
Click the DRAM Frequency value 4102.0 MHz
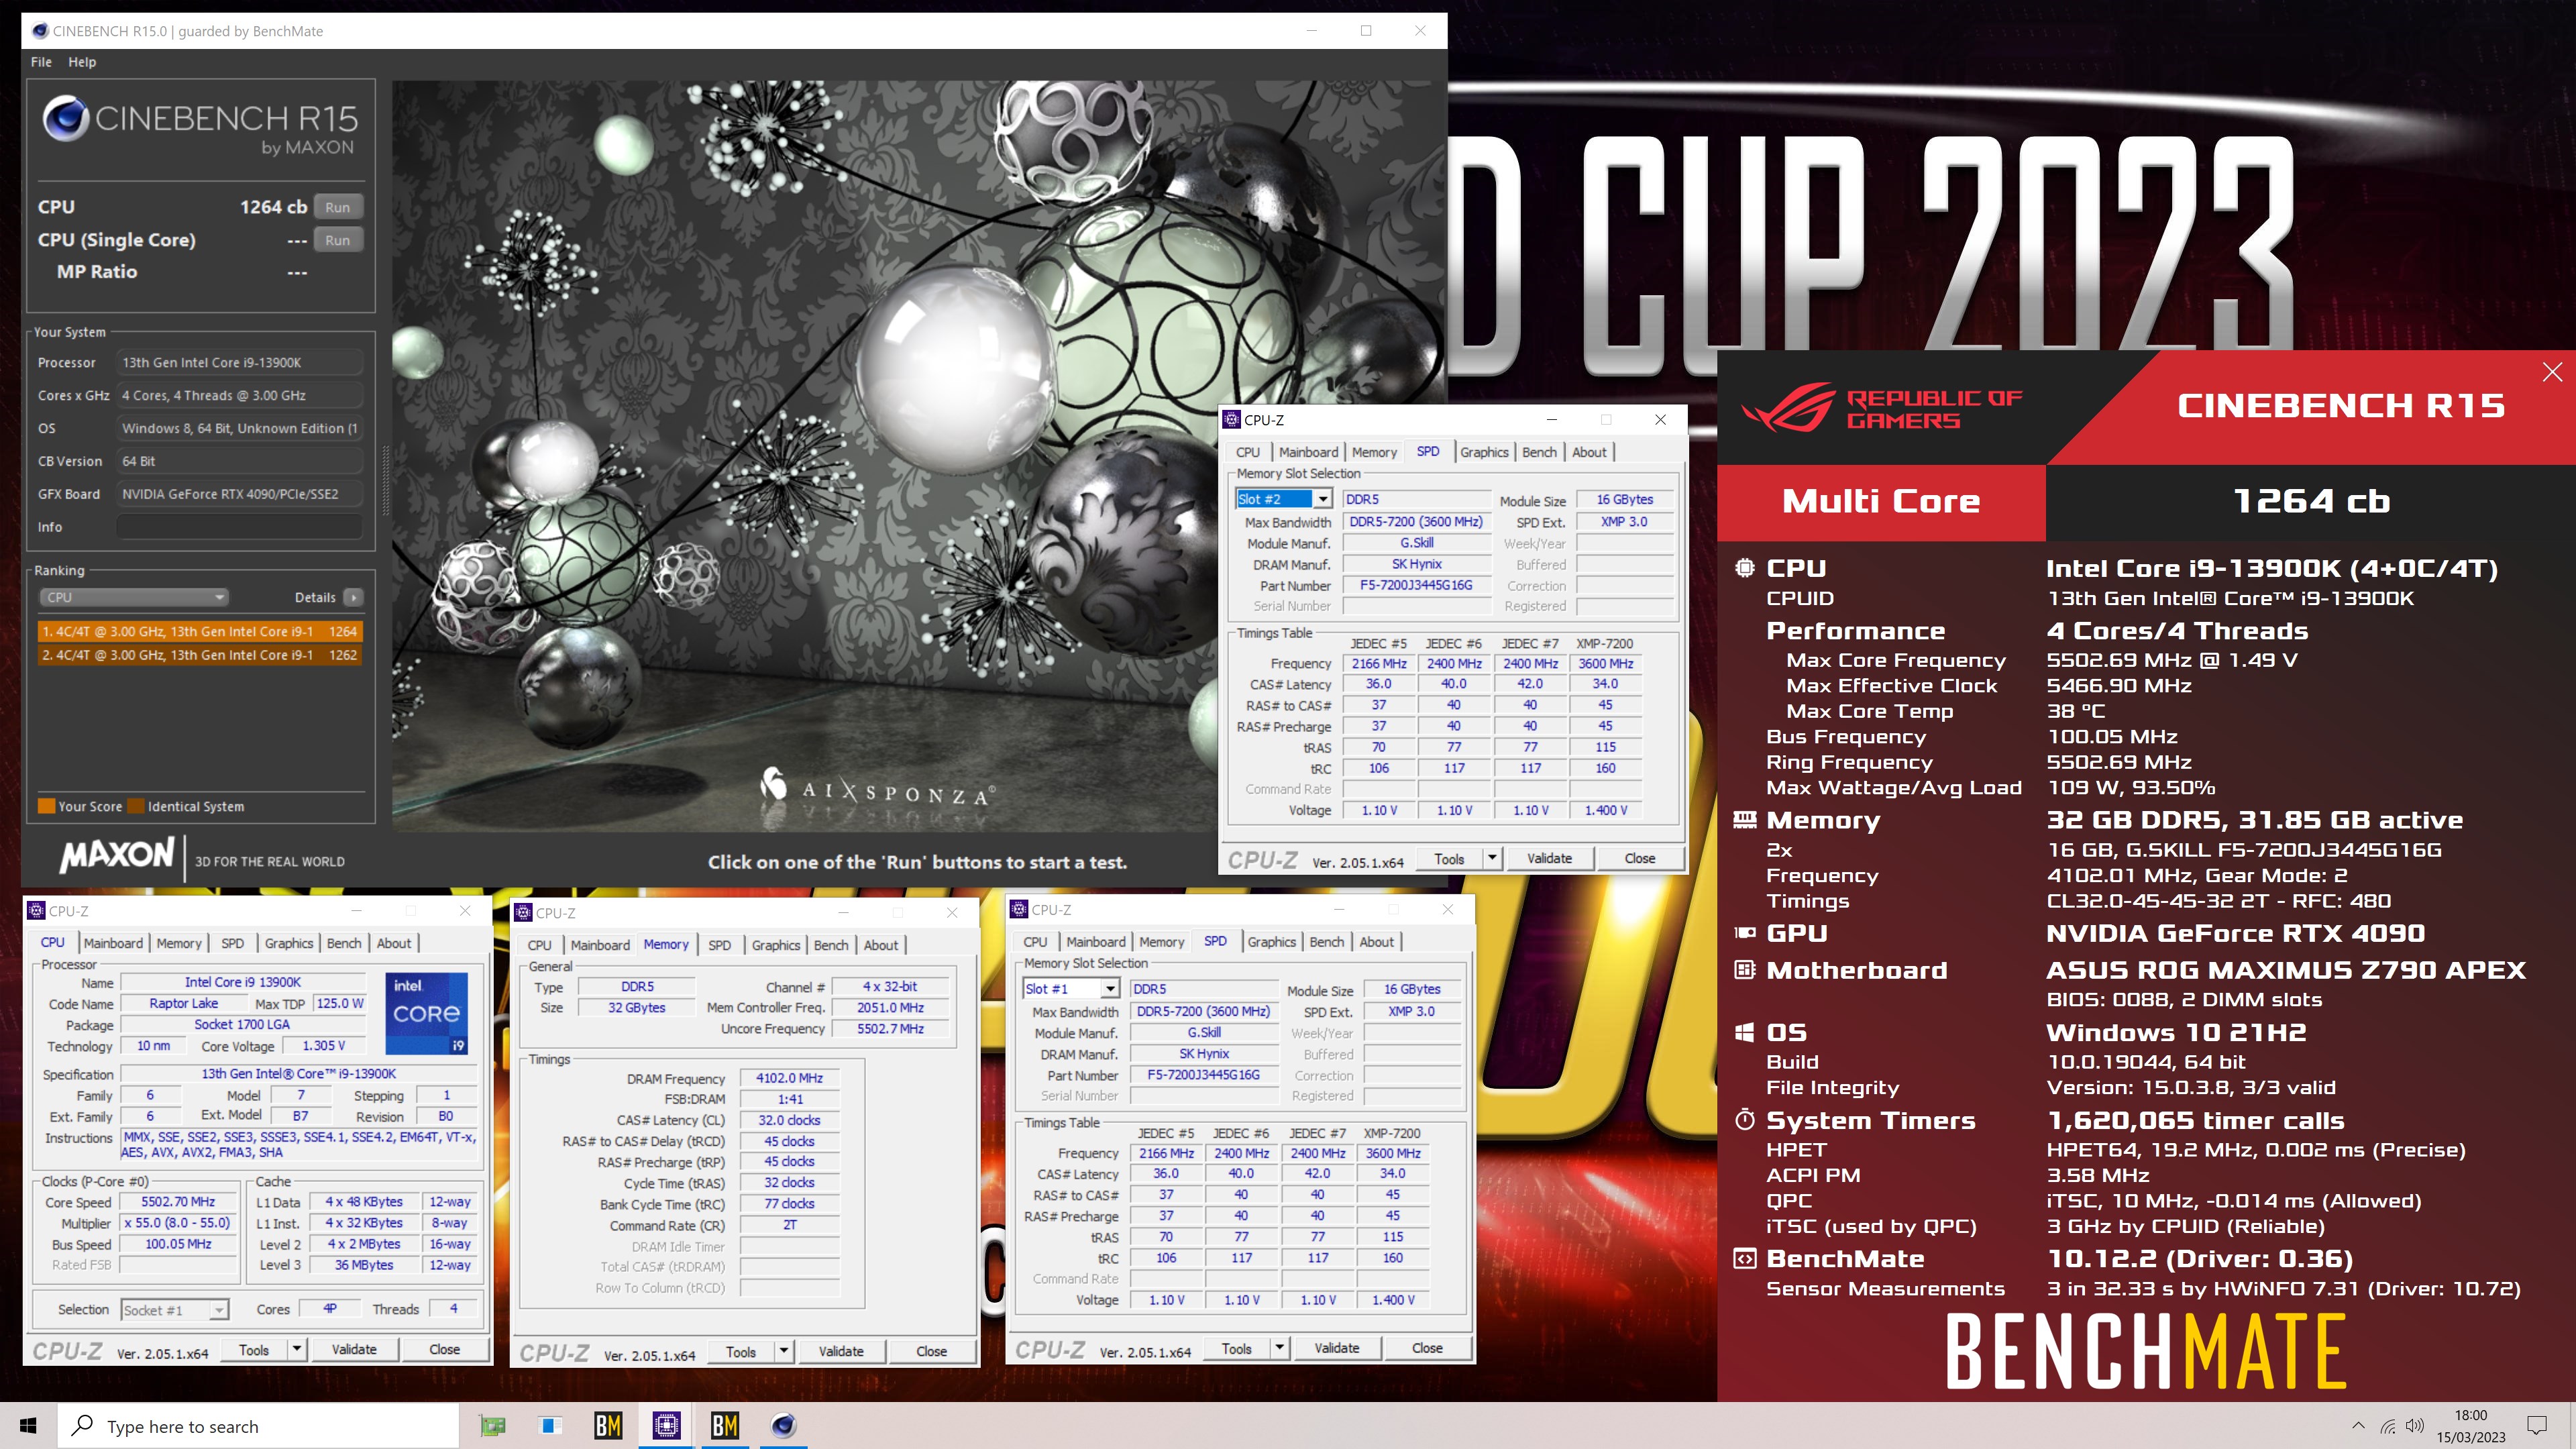(x=789, y=1078)
